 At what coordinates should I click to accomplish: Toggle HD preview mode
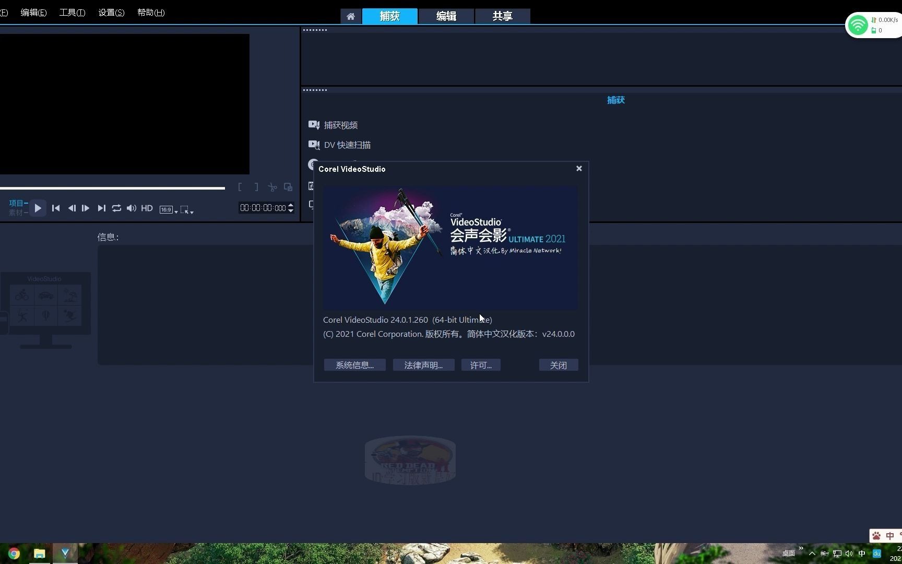coord(147,208)
